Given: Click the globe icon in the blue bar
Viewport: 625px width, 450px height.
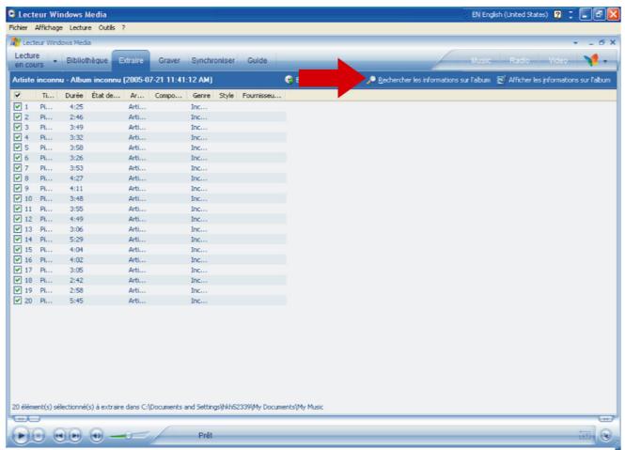Looking at the screenshot, I should [x=289, y=80].
